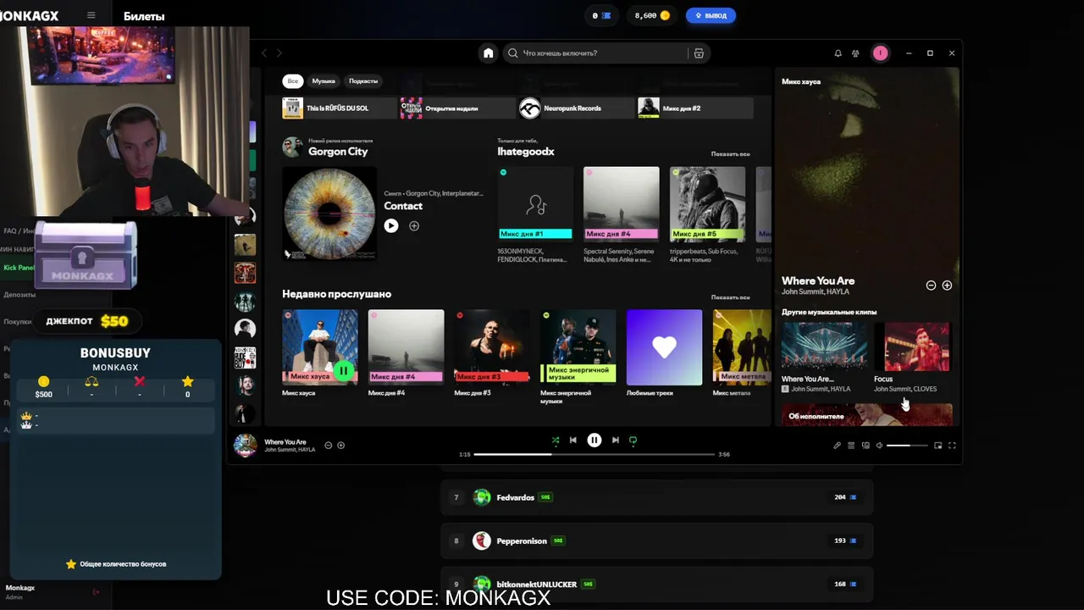Toggle shuffle in the player bar
The image size is (1084, 610).
coord(556,440)
